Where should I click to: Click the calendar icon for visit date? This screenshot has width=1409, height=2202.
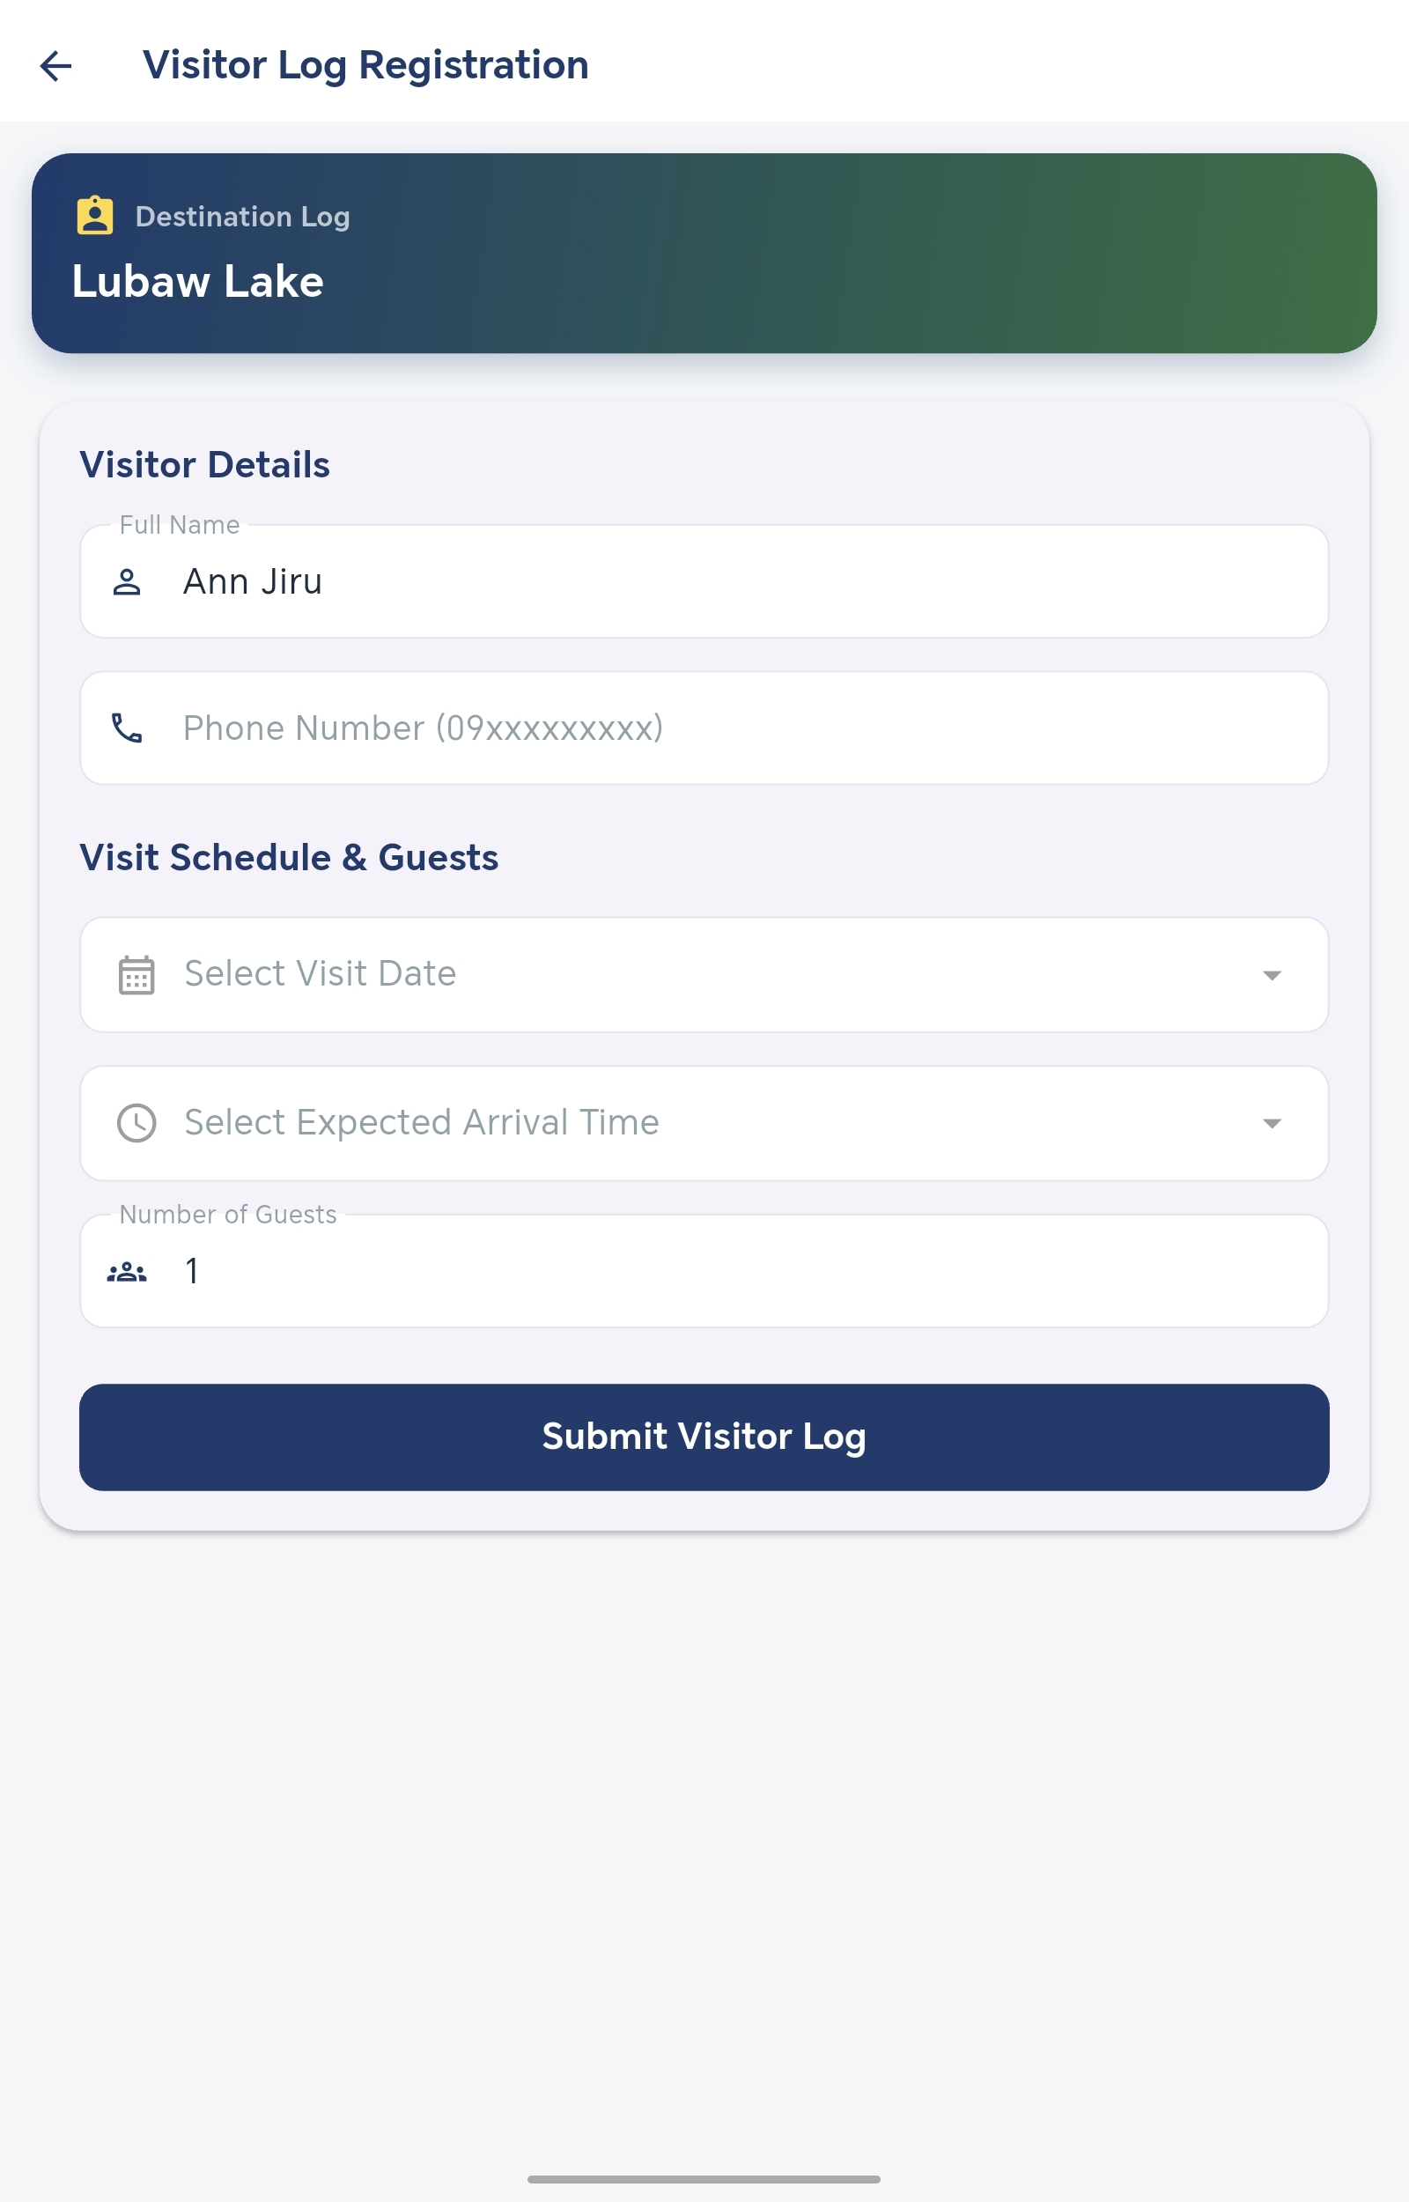(136, 975)
